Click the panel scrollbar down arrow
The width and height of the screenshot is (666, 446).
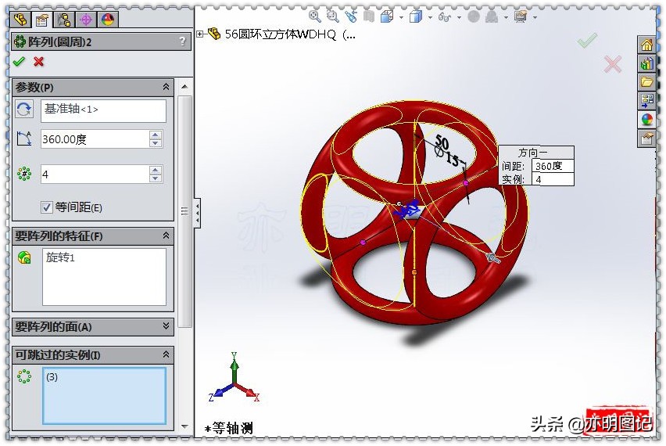(184, 426)
